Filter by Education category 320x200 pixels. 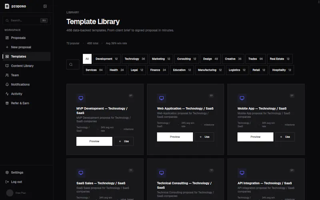pos(182,70)
